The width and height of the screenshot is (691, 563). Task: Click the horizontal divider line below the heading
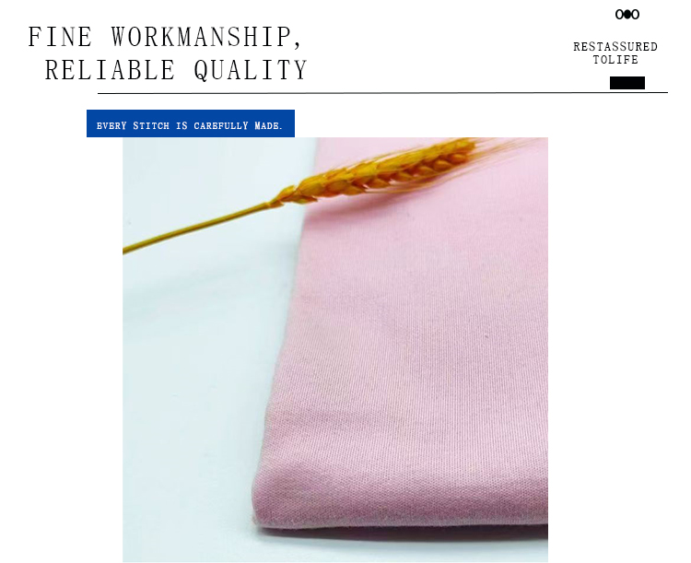pos(382,93)
